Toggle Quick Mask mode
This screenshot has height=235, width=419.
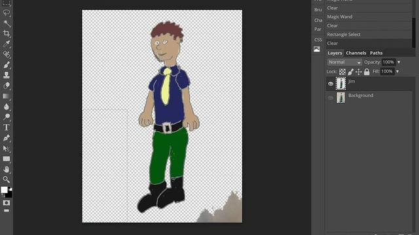[7, 203]
